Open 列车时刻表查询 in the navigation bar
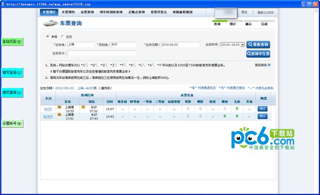Screen dimensions: 320x195 111,12
